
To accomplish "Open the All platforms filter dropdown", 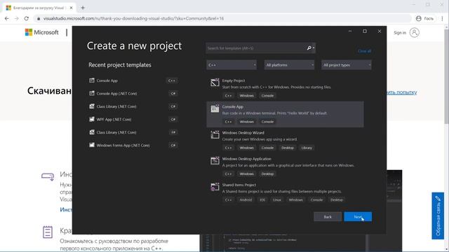I will tap(289, 65).
